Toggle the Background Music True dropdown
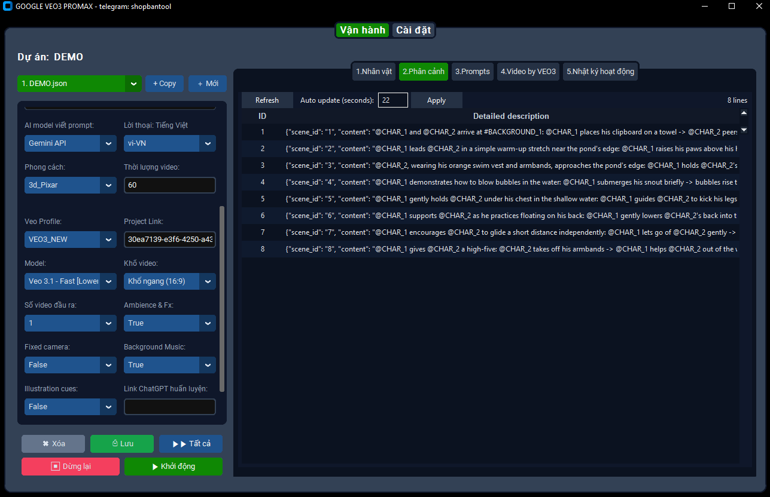The height and width of the screenshot is (497, 770). [x=169, y=365]
